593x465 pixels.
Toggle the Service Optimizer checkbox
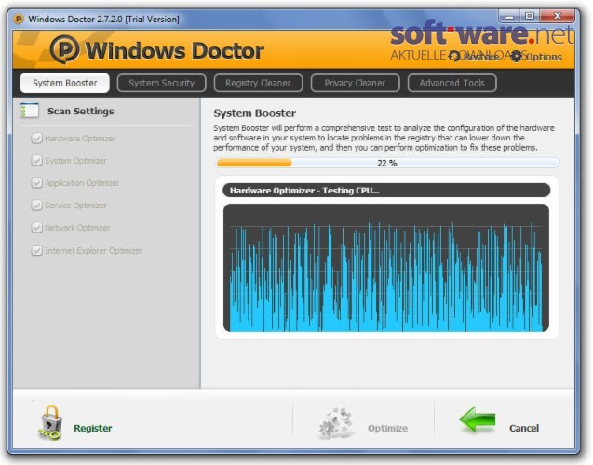(36, 206)
